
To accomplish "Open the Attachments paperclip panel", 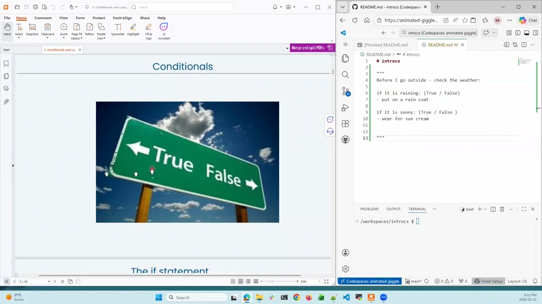I will (x=6, y=102).
